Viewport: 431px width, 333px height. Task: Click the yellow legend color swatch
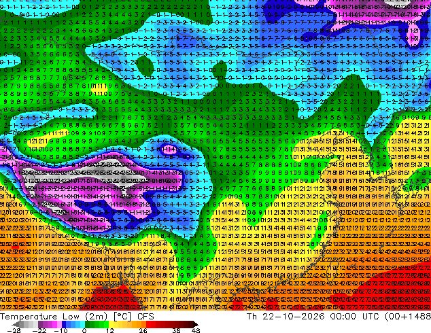coord(111,324)
